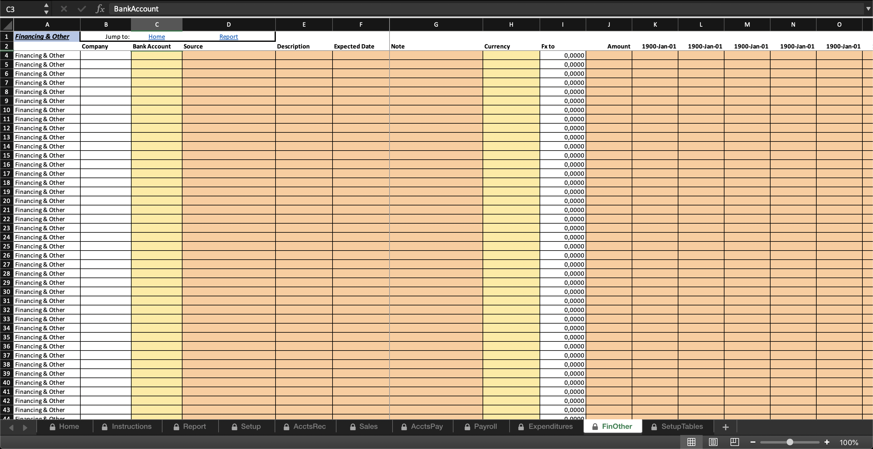The image size is (873, 449).
Task: Click the cancel (X) icon in formula bar
Action: [x=64, y=9]
